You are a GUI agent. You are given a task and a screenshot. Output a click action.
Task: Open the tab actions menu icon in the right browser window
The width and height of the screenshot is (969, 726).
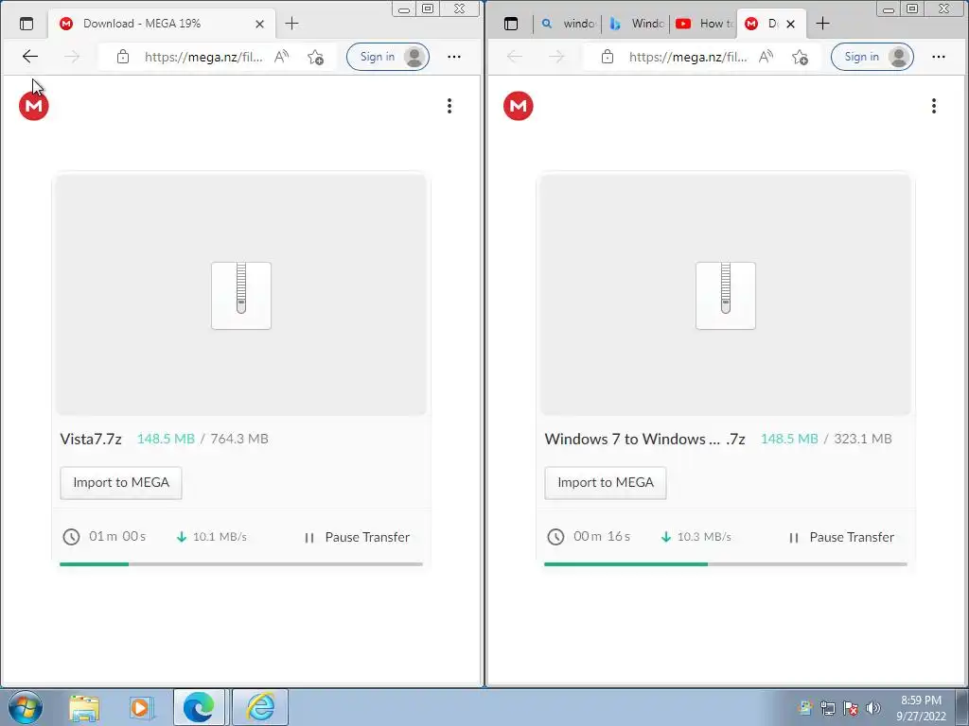[511, 24]
